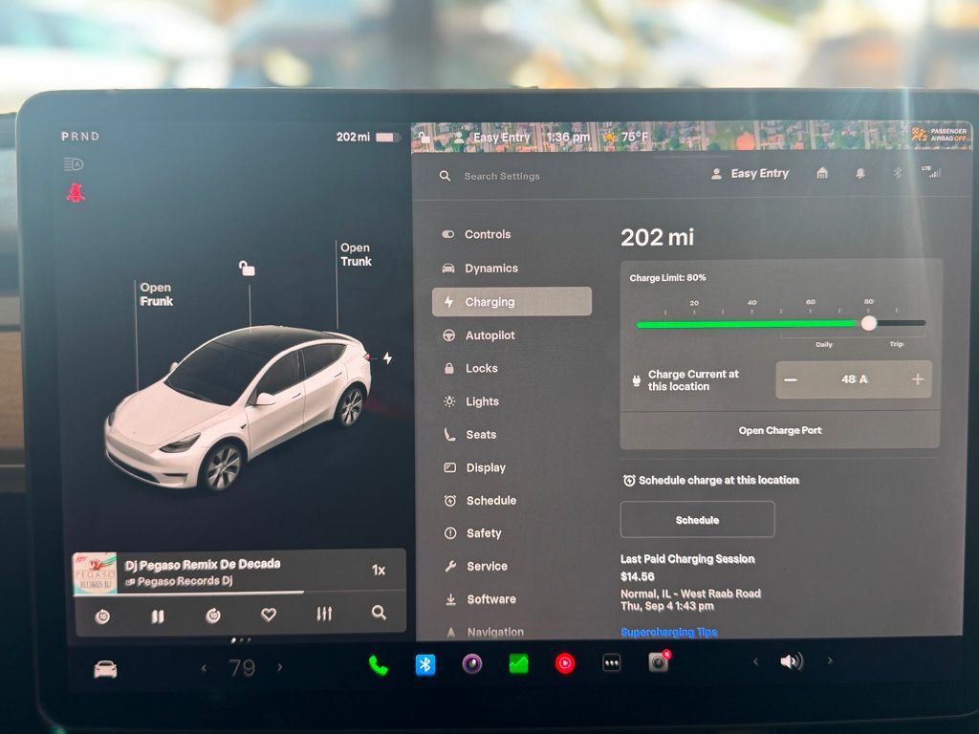This screenshot has width=979, height=734.
Task: Tap the unlock padlock icon above car
Action: pyautogui.click(x=247, y=269)
